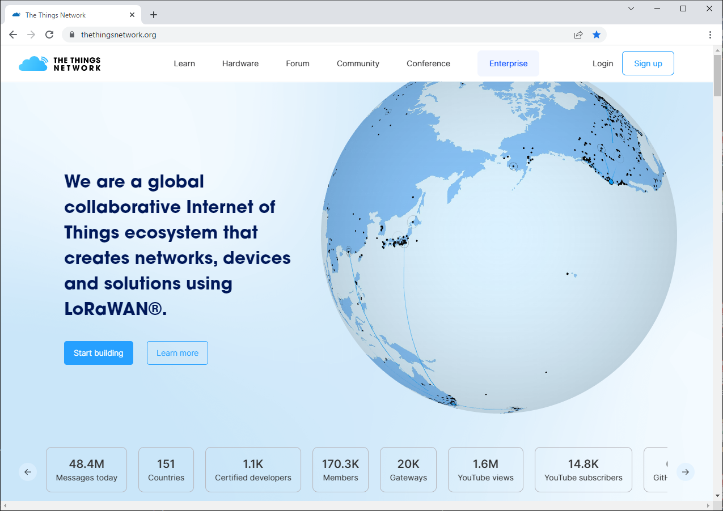The height and width of the screenshot is (511, 723).
Task: Click the 170.3K Members card
Action: coord(340,470)
